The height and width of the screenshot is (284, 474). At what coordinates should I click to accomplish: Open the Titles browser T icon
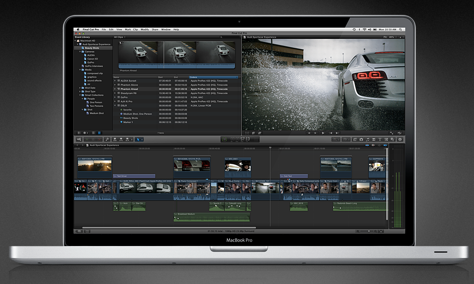click(x=380, y=139)
